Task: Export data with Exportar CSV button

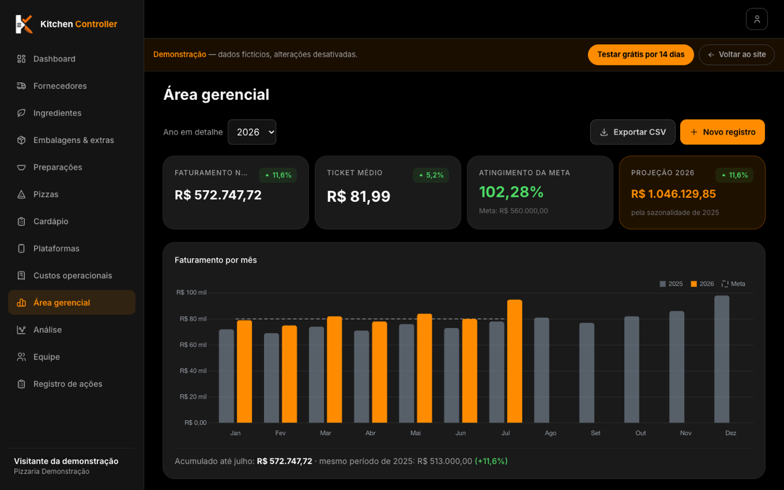Action: tap(632, 132)
